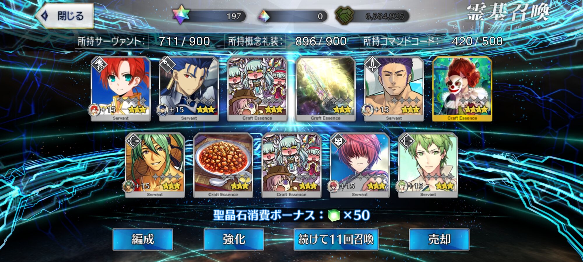Click the rainbow quartz fragment icon

264,16
